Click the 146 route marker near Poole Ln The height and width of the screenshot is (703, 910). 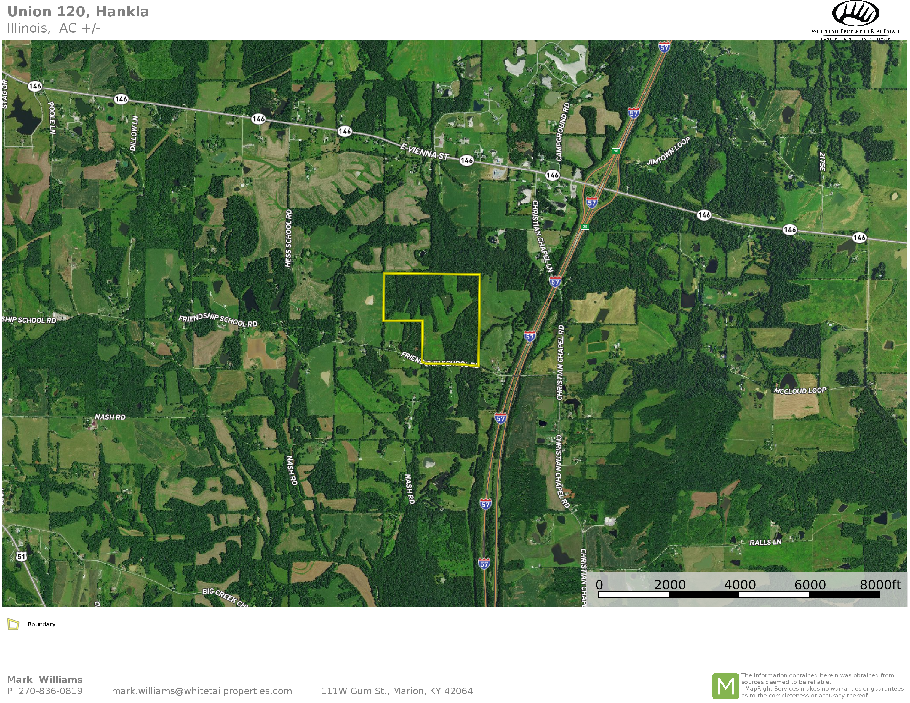click(35, 86)
